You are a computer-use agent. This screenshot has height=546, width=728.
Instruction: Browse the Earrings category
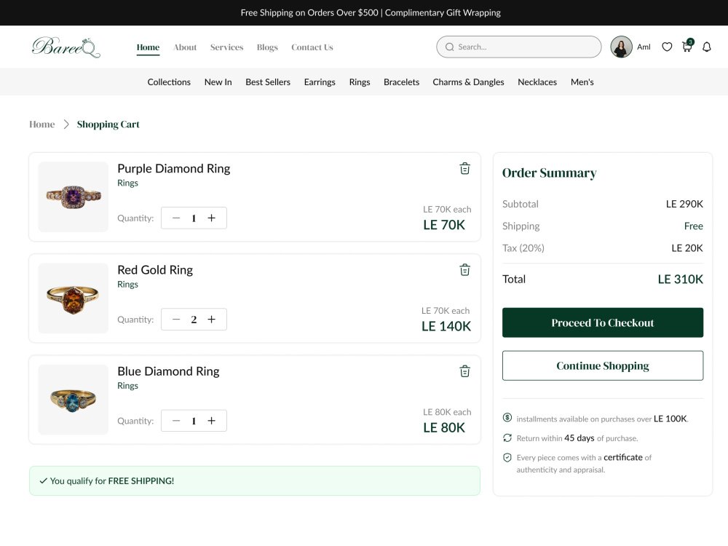[x=320, y=82]
